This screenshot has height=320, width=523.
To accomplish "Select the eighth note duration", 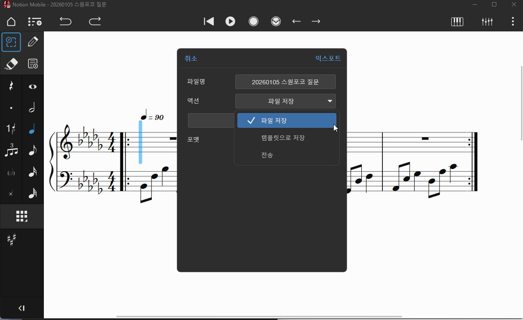I will click(x=32, y=151).
